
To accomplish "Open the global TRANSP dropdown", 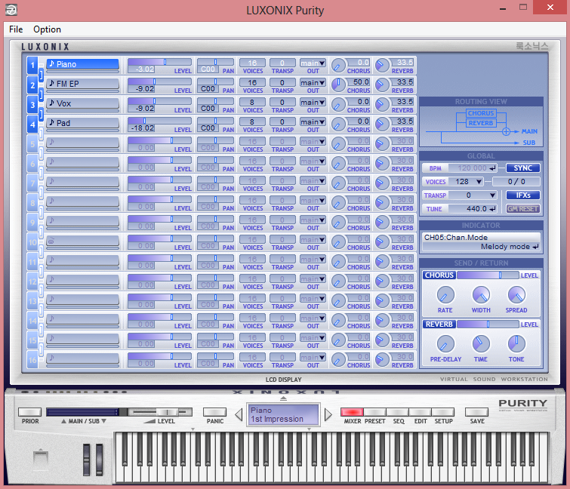I will pos(473,195).
